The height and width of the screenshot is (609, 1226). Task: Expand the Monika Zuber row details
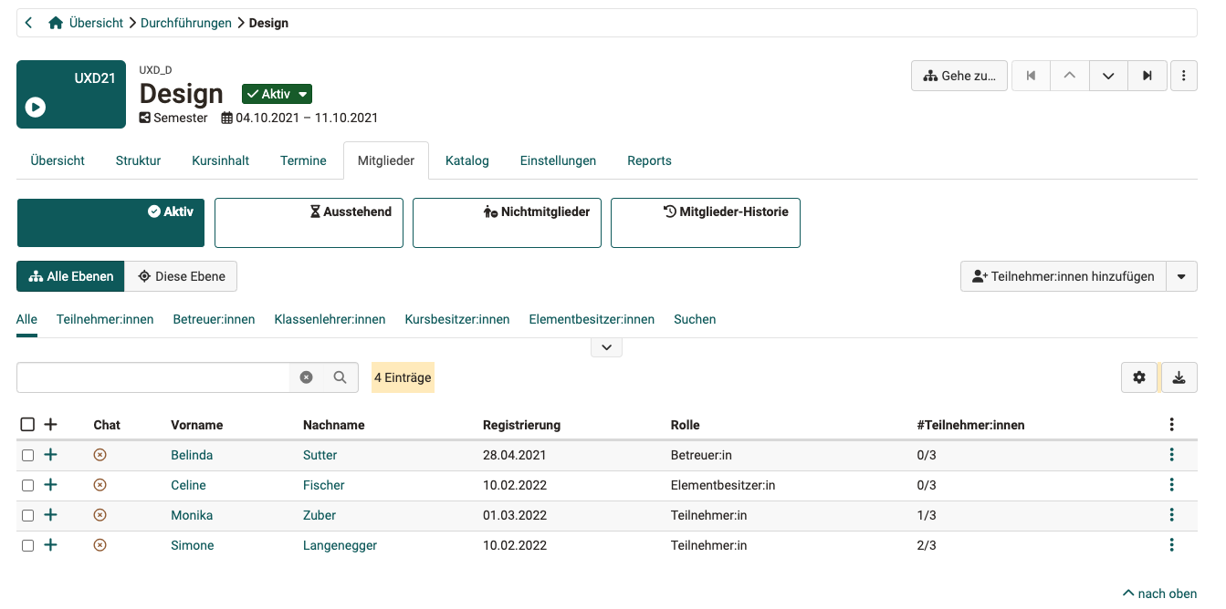pyautogui.click(x=50, y=515)
